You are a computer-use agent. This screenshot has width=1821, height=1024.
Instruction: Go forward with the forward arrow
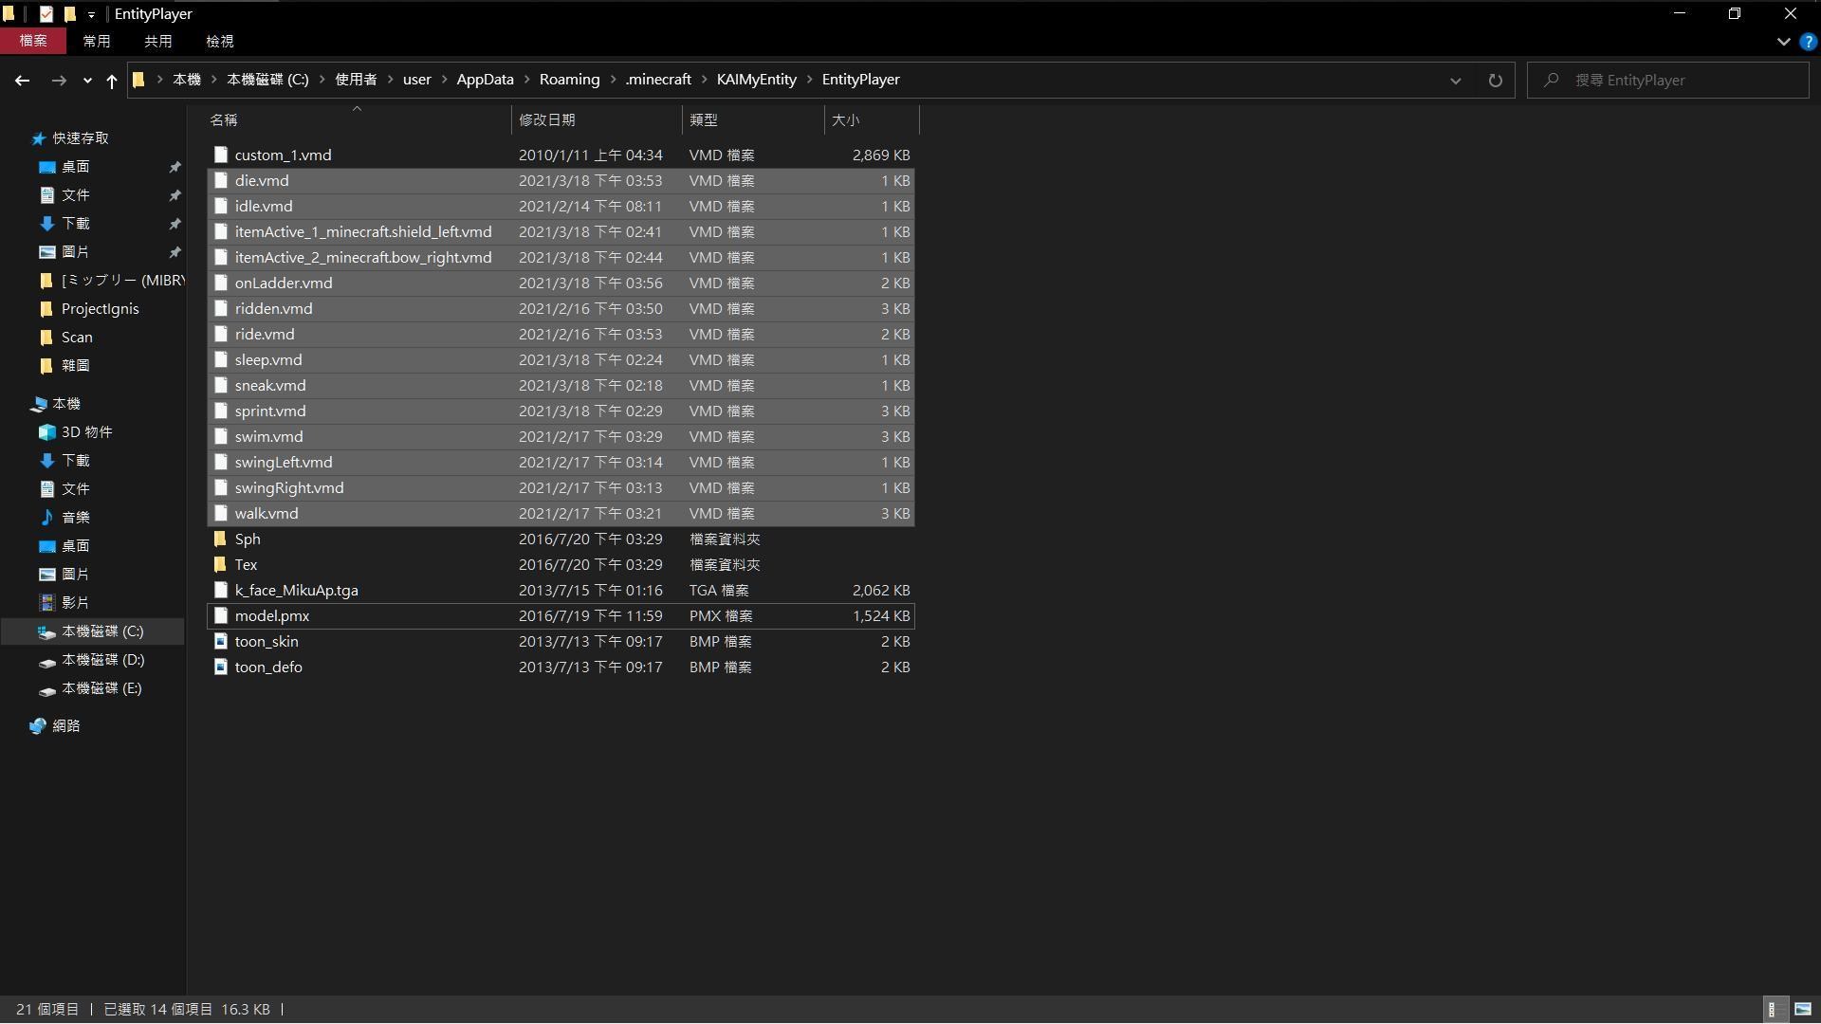pos(59,81)
